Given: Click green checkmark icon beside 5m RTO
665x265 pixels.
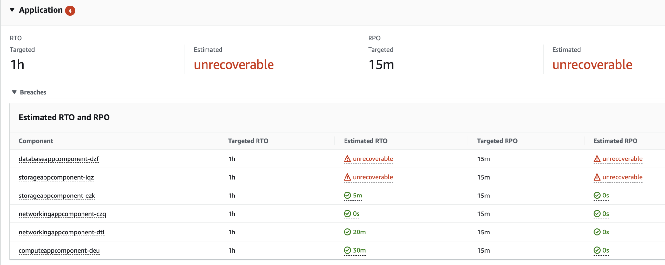Looking at the screenshot, I should [x=347, y=195].
